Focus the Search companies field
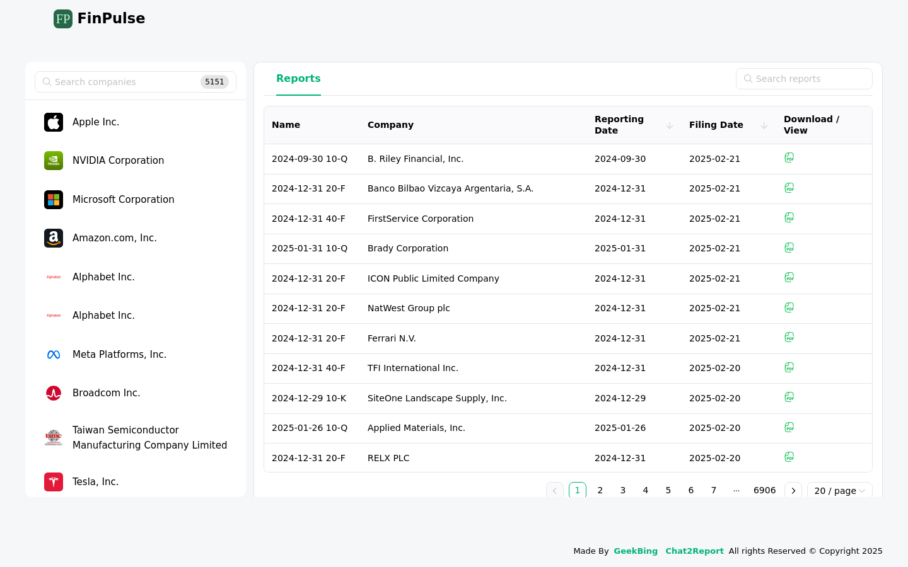 pyautogui.click(x=136, y=82)
